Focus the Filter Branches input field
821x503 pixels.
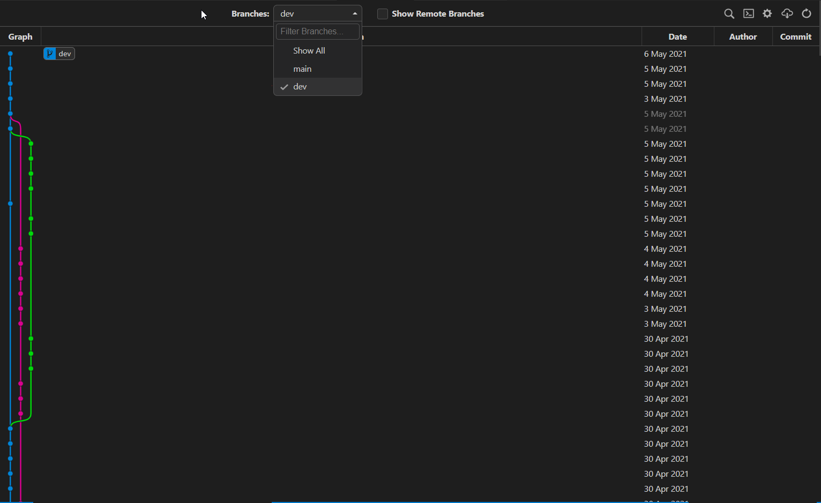tap(318, 32)
